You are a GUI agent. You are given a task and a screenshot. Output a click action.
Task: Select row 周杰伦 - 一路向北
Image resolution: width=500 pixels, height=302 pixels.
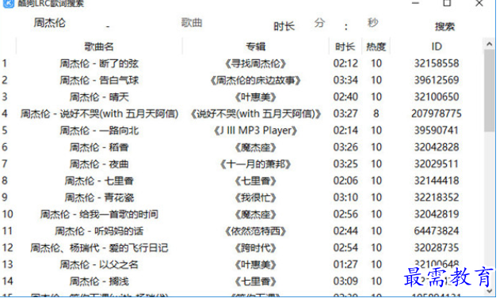pyautogui.click(x=242, y=130)
